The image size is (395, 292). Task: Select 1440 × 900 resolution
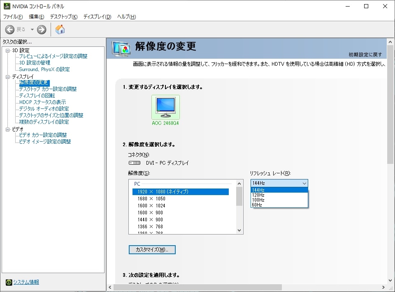pos(181,220)
